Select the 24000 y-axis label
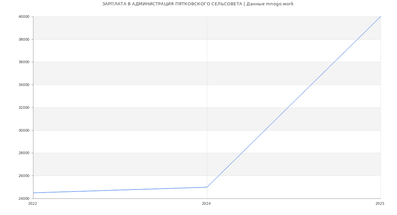The image size is (397, 215). pos(24,198)
